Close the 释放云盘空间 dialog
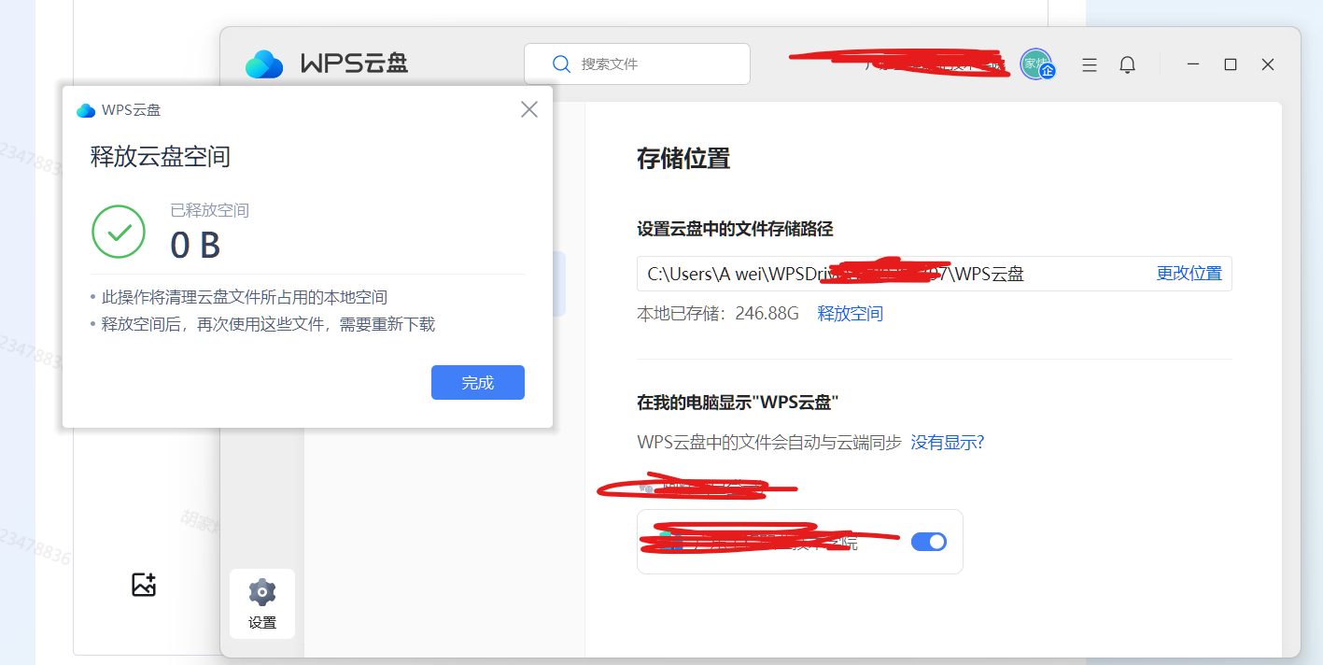Screen dimensions: 1323x665 coord(529,109)
